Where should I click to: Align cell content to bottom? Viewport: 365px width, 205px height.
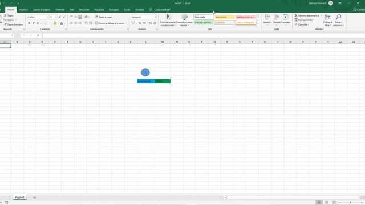click(80, 17)
